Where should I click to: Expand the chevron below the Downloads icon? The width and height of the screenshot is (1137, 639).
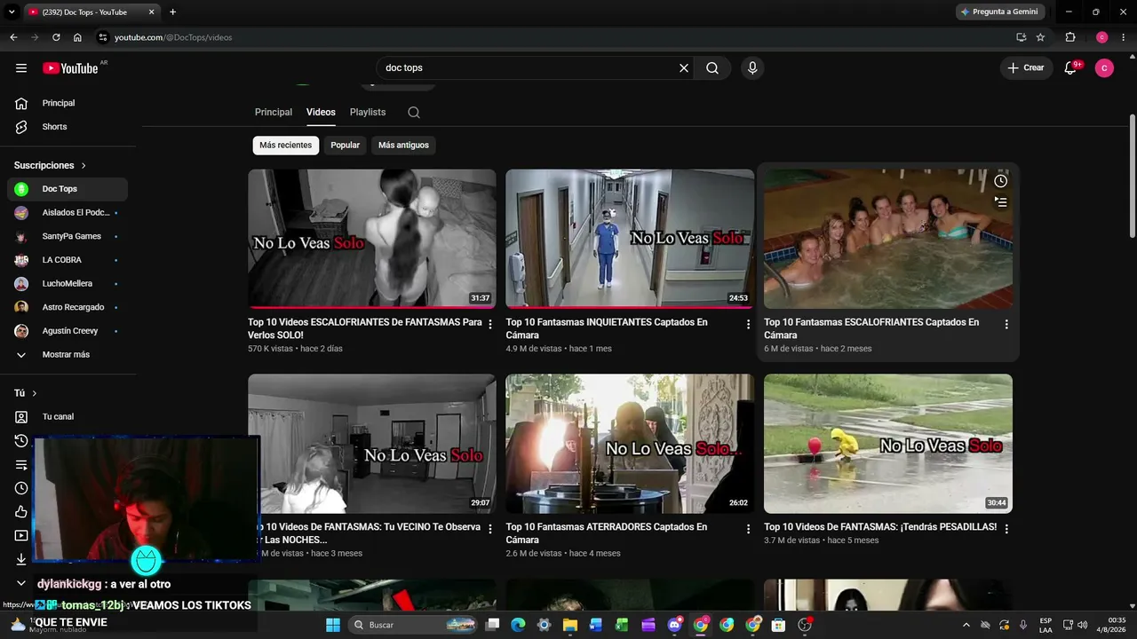click(21, 583)
